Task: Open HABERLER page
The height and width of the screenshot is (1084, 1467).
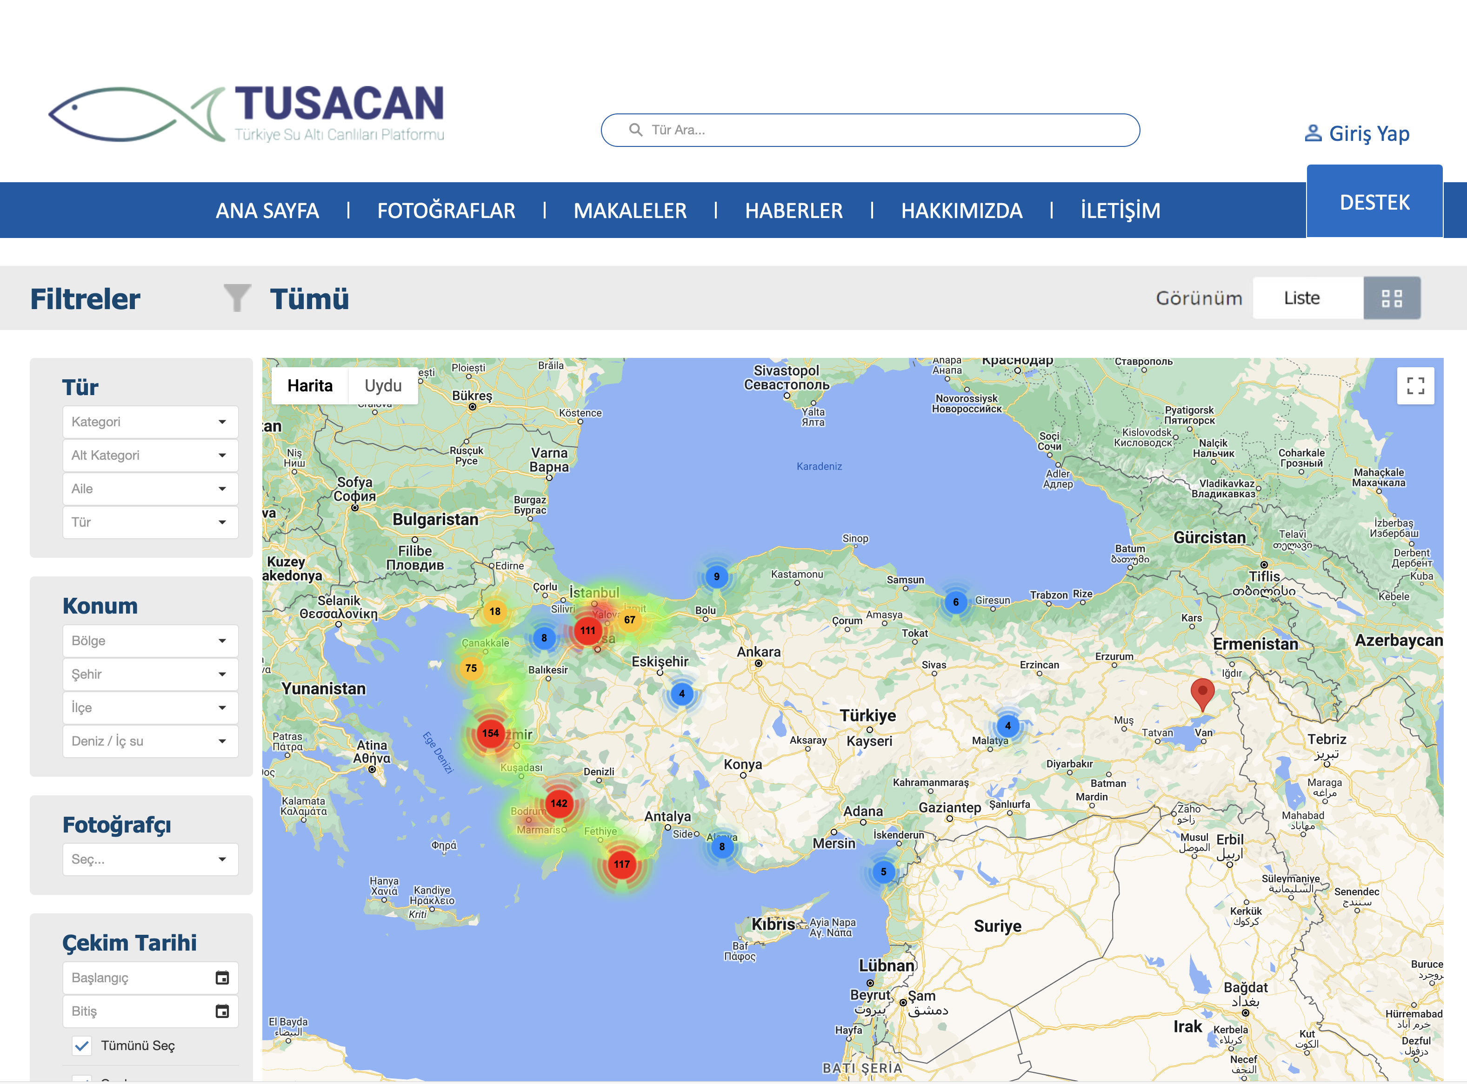Action: 793,211
